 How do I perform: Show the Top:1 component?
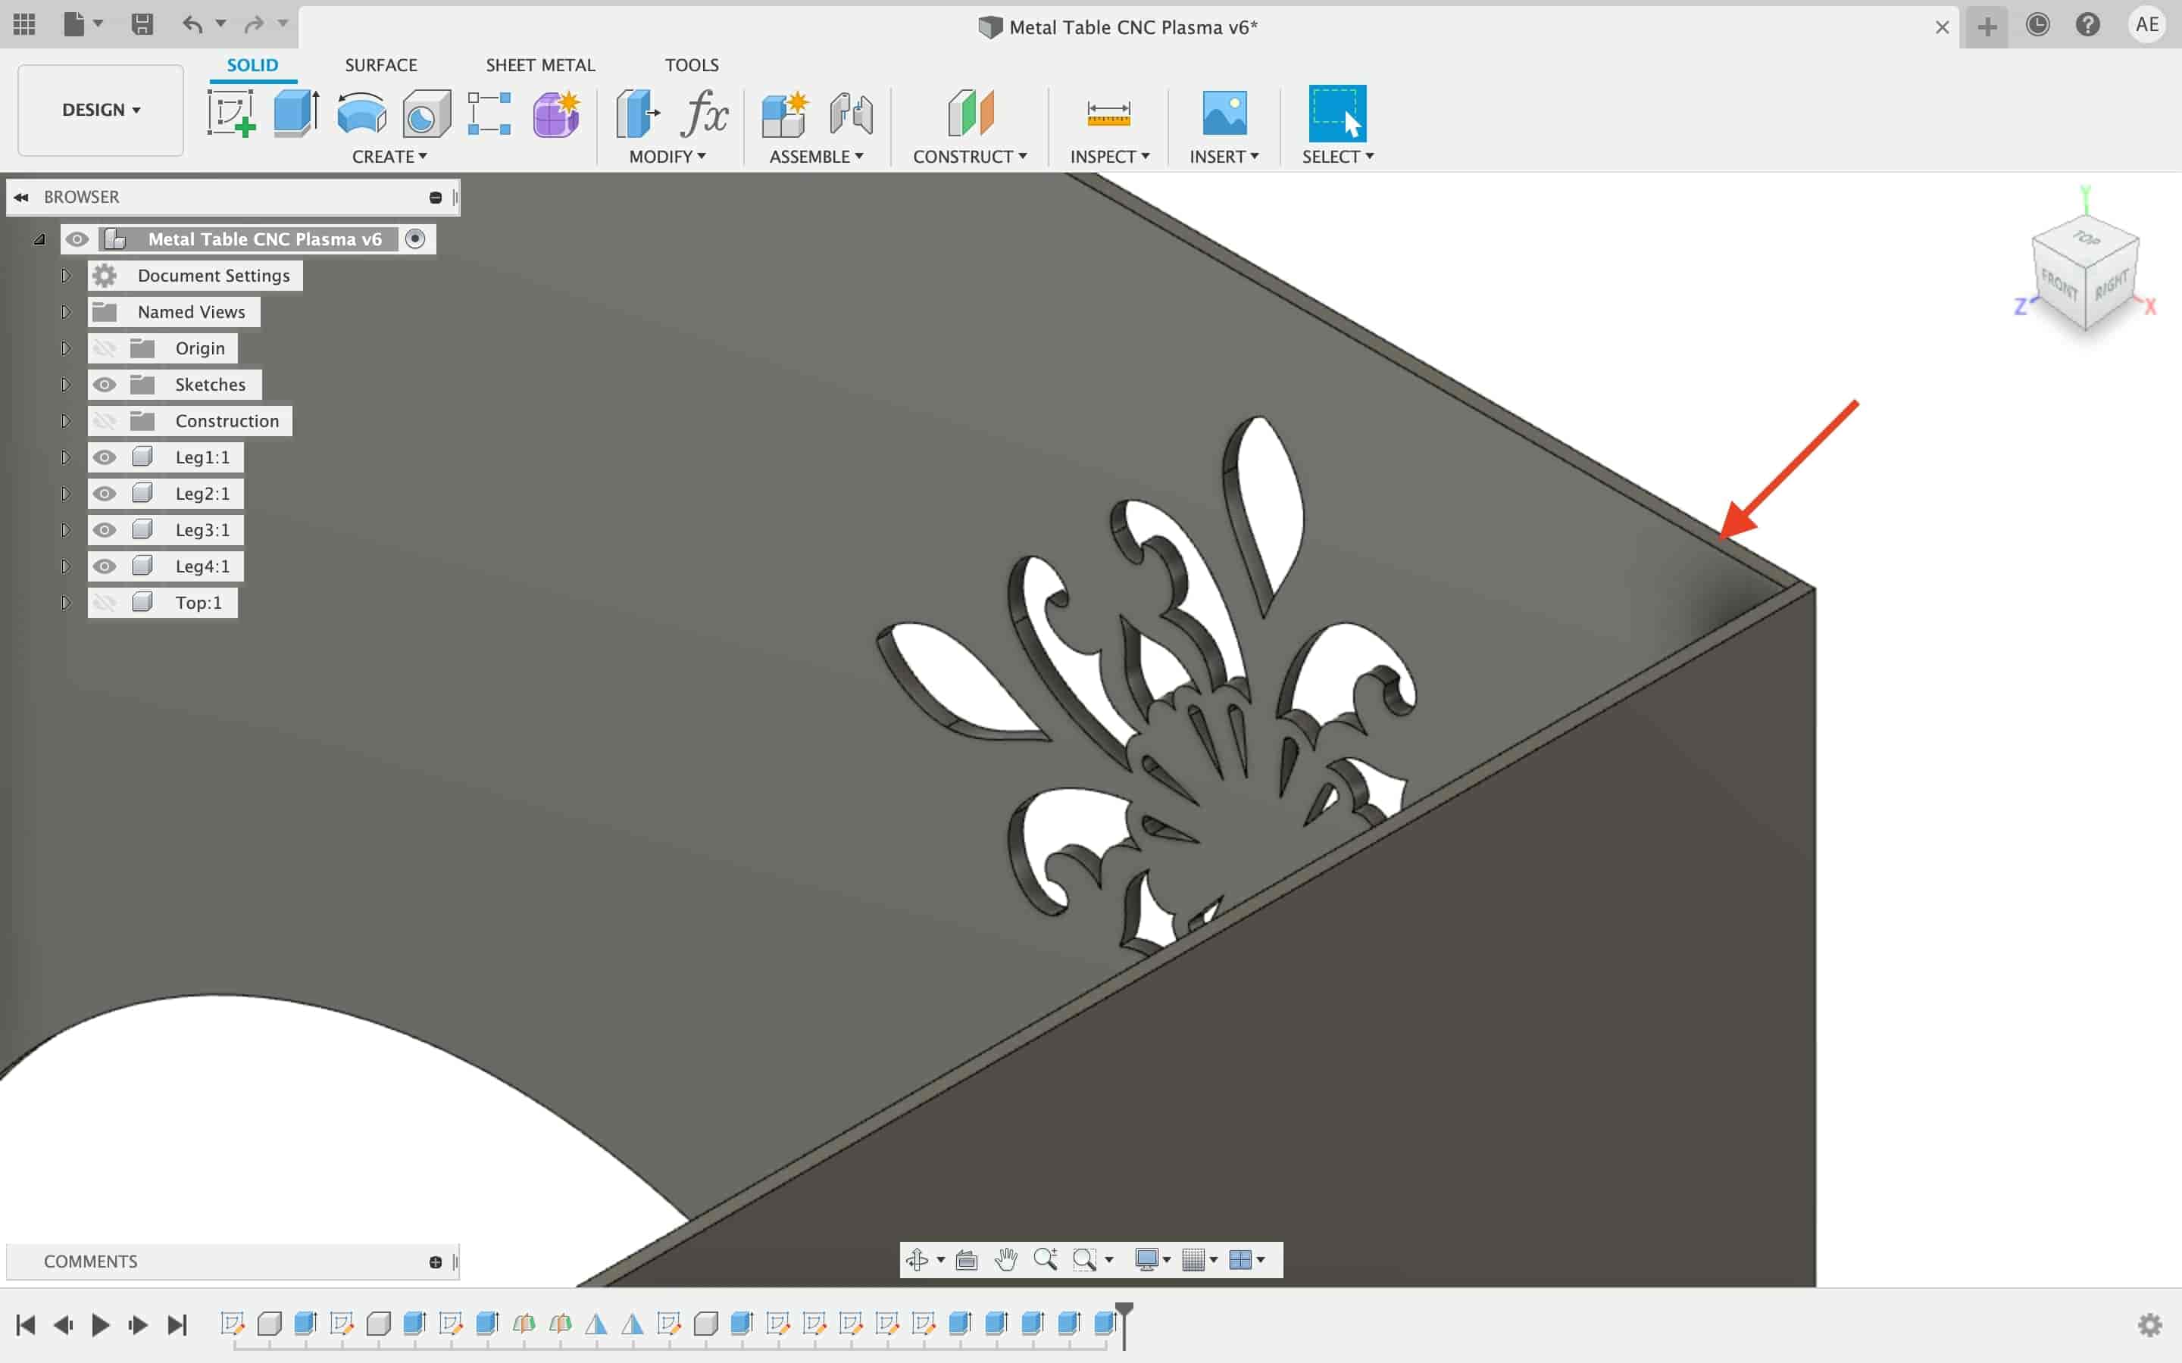coord(105,602)
